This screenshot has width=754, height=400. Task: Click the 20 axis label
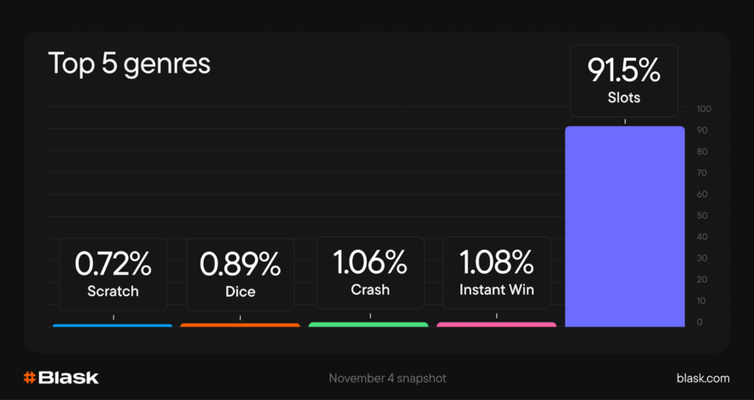[703, 279]
